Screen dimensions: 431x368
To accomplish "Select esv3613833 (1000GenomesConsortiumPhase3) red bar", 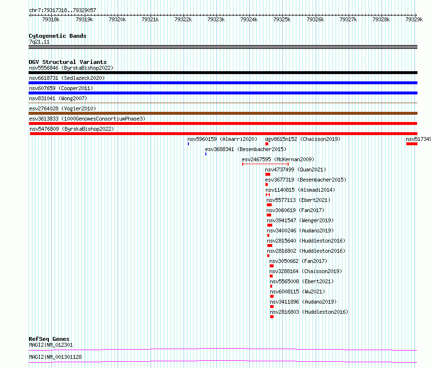I will click(x=223, y=123).
